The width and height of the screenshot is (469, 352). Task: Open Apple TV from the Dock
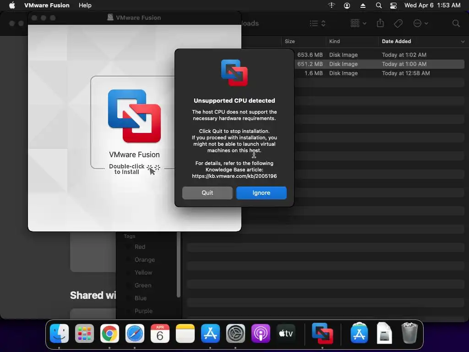click(286, 333)
